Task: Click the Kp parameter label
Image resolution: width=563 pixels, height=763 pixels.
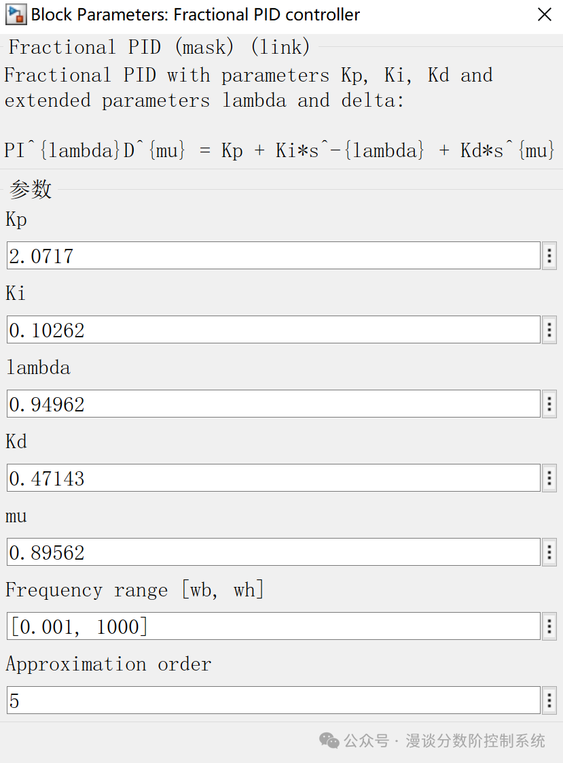Action: 16,219
